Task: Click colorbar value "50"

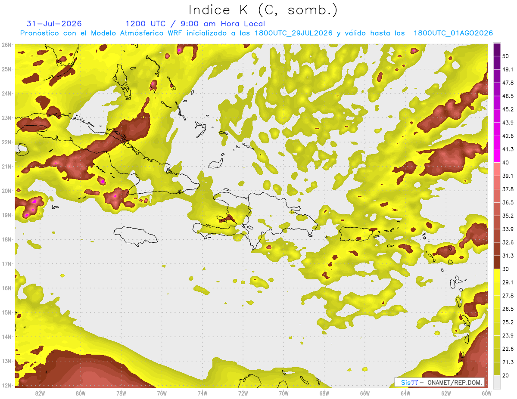Action: point(506,56)
